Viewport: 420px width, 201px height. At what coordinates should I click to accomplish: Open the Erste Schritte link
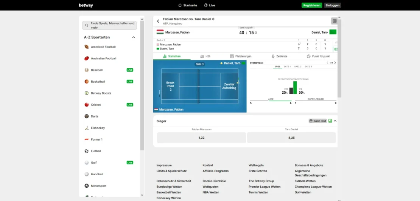point(258,171)
